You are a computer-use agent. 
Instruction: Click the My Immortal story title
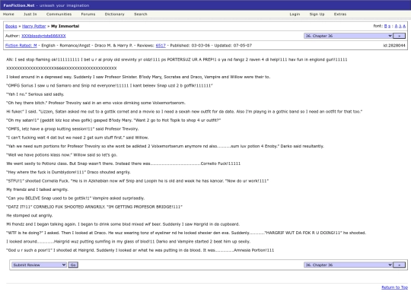click(65, 26)
